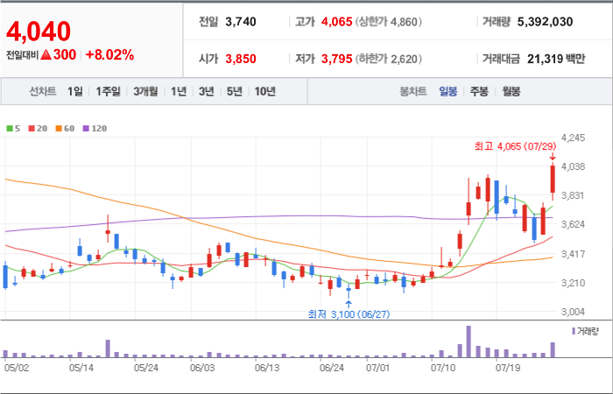Click the orange 60-day moving average legend

tap(65, 128)
